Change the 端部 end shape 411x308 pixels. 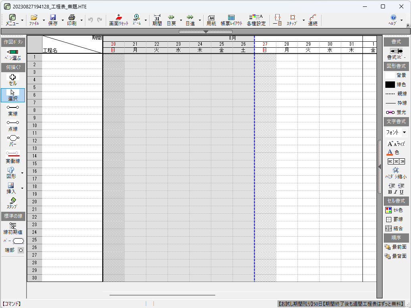pyautogui.click(x=21, y=250)
